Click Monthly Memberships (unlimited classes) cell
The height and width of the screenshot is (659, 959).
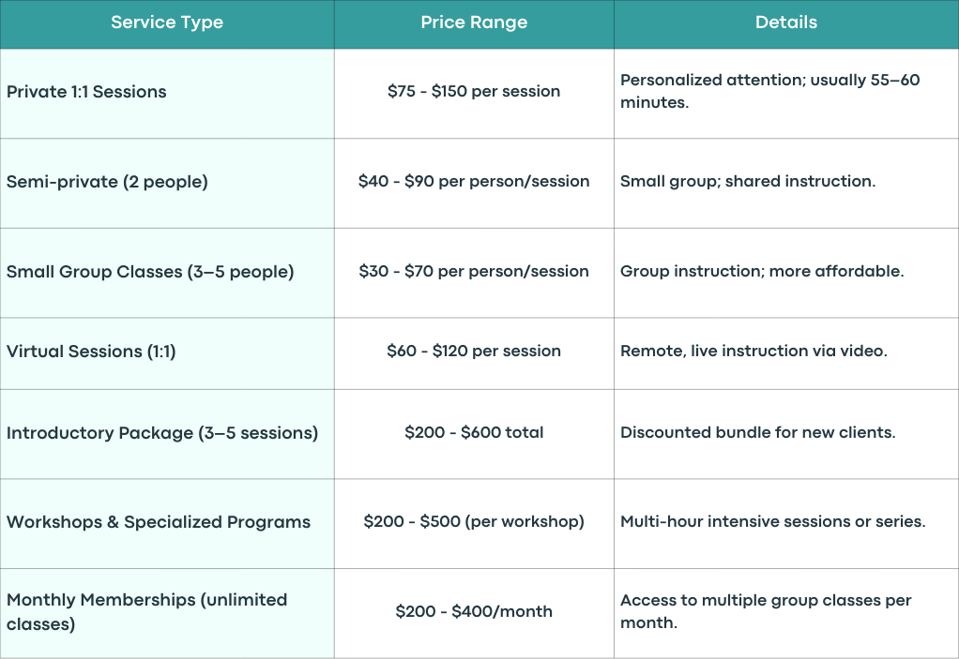(x=167, y=613)
